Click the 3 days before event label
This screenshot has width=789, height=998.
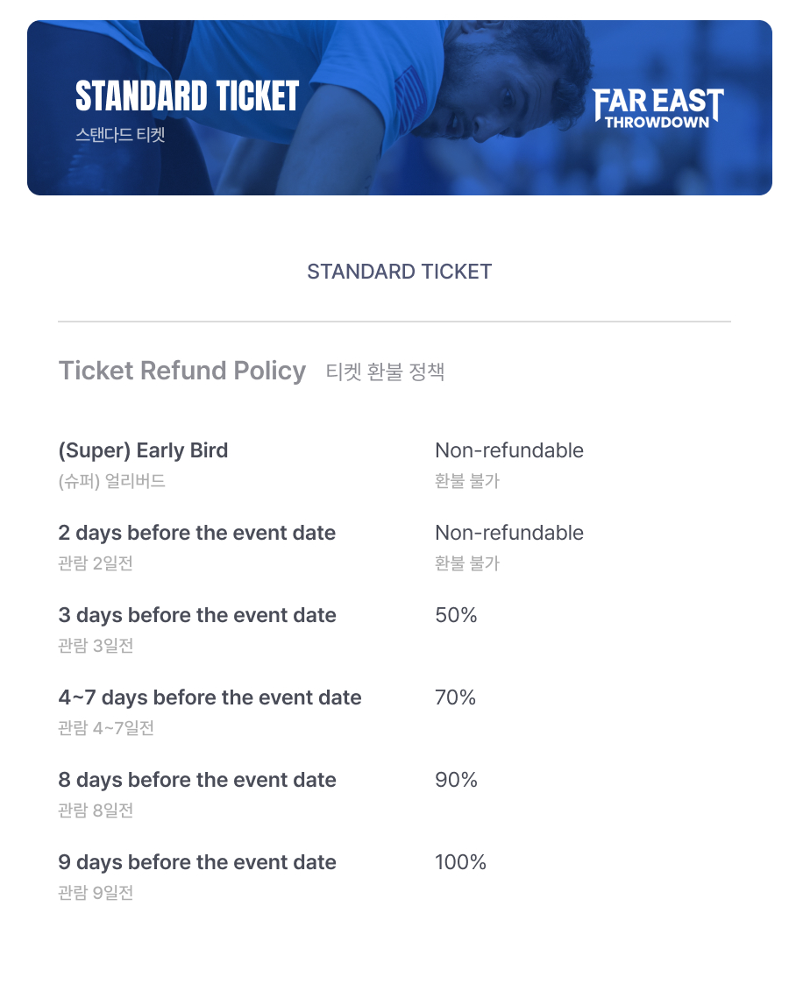pos(196,615)
